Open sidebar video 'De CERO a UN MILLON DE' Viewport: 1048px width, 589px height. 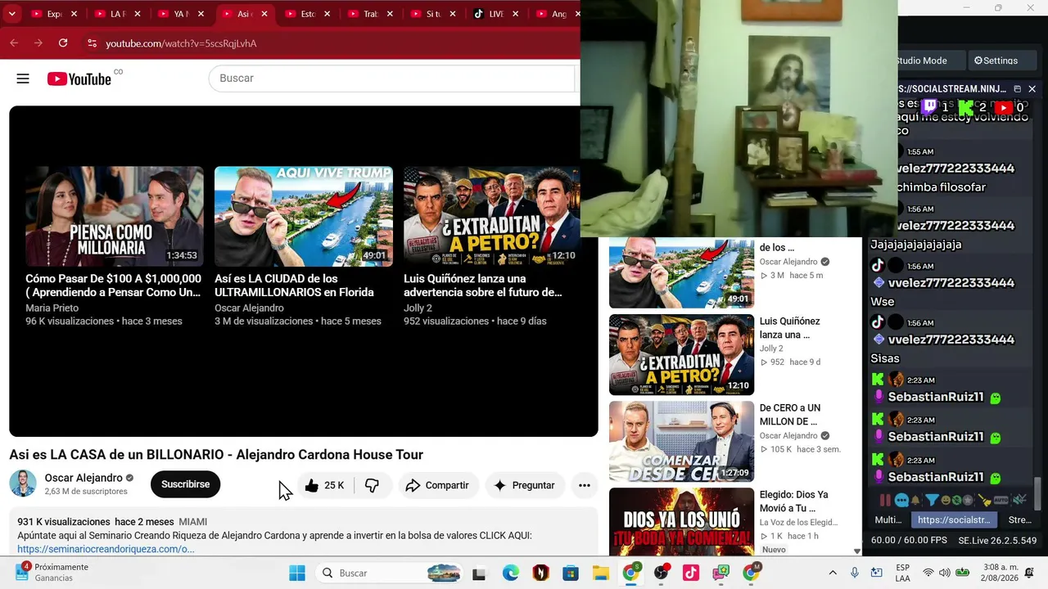coord(790,415)
